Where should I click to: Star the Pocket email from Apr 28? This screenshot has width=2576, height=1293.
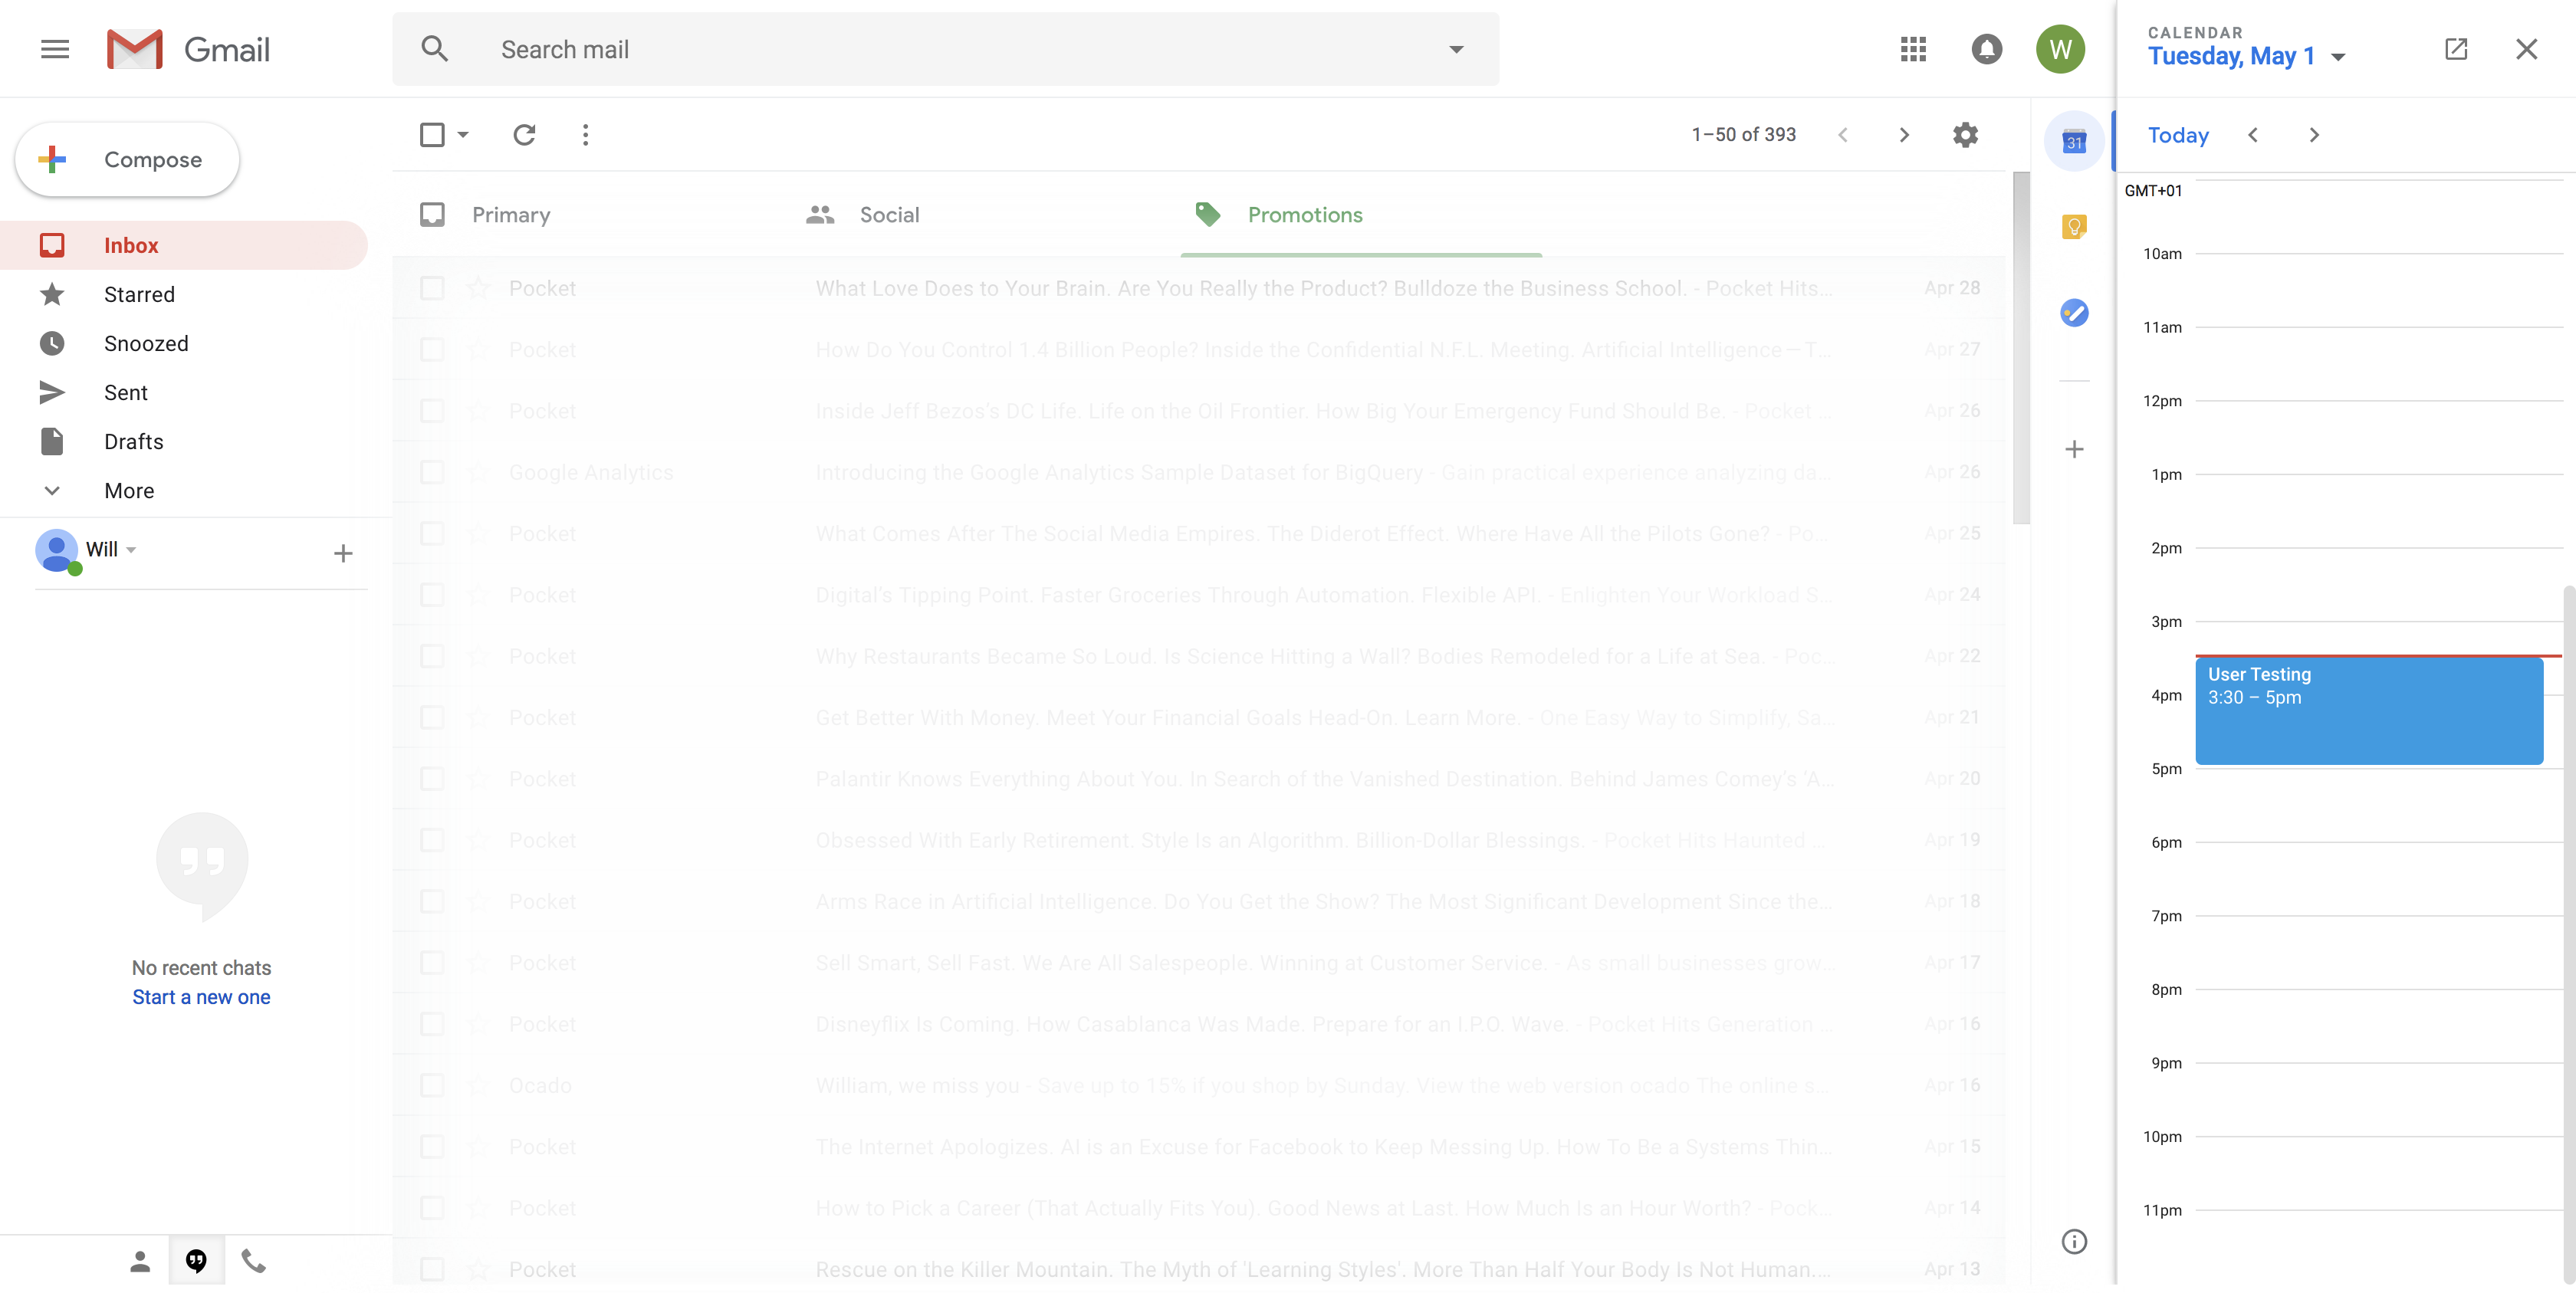coord(478,288)
